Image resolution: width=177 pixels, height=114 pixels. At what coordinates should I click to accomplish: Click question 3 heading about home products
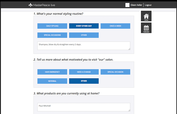click(x=66, y=93)
